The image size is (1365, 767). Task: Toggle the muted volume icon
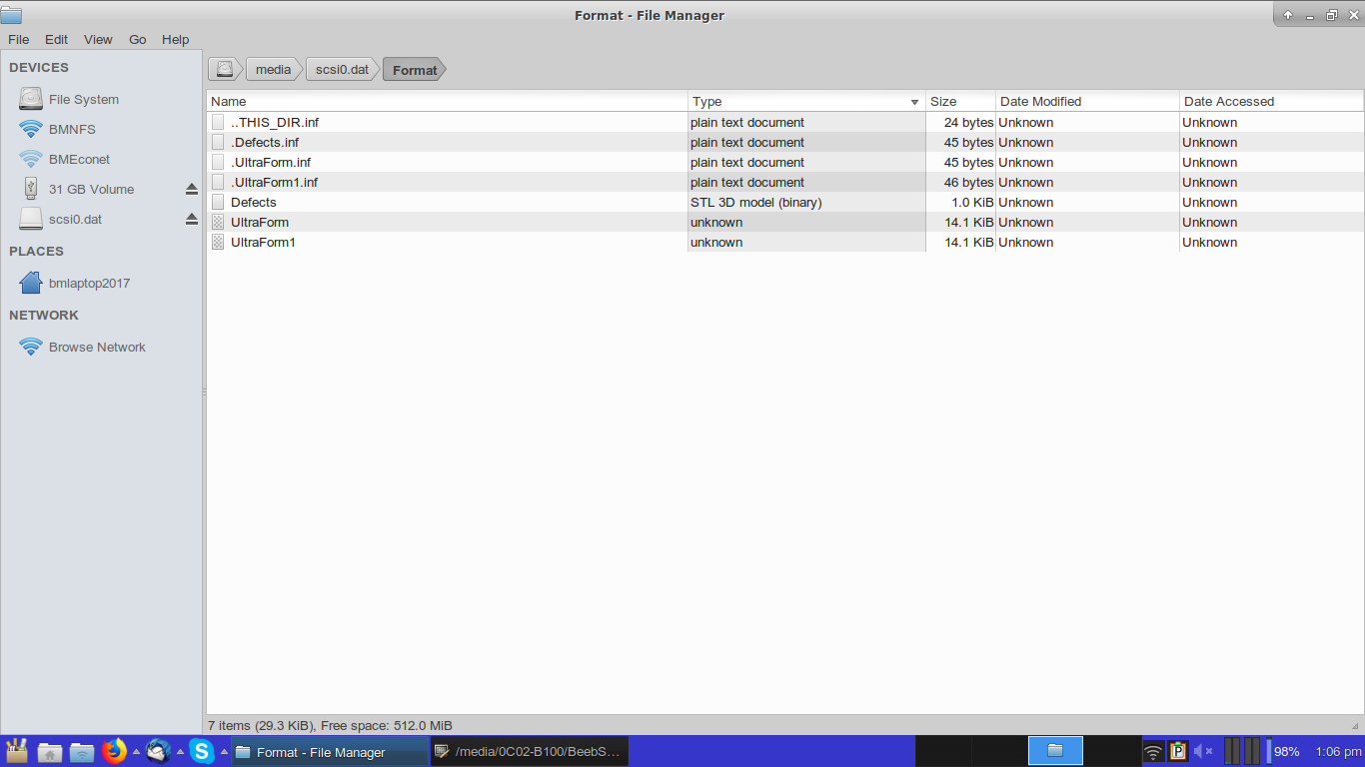(1203, 751)
